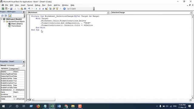The height and width of the screenshot is (109, 194).
Task: Open the Window menu
Action: (65, 5)
